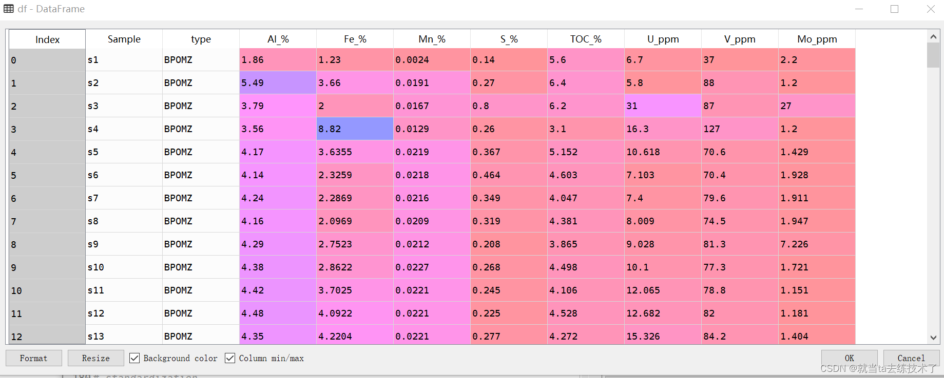Select the Mo_ppm cell with value 27
Image resolution: width=944 pixels, height=378 pixels.
pyautogui.click(x=817, y=106)
